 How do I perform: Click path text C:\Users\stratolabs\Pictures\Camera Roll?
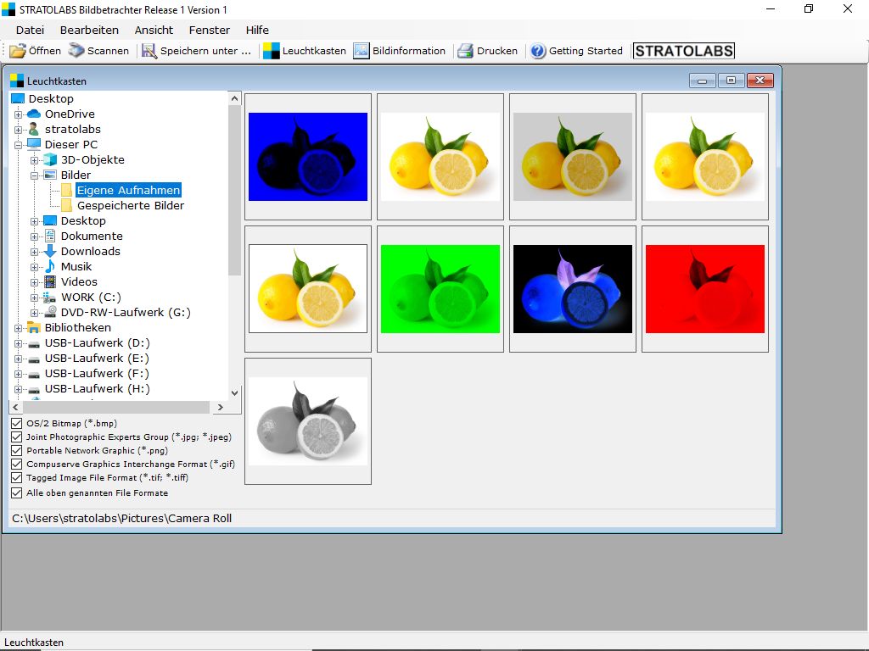tap(122, 519)
